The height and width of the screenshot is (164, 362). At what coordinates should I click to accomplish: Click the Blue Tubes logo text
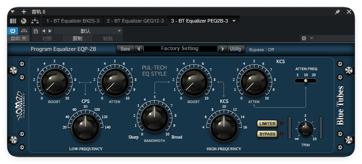tap(341, 106)
